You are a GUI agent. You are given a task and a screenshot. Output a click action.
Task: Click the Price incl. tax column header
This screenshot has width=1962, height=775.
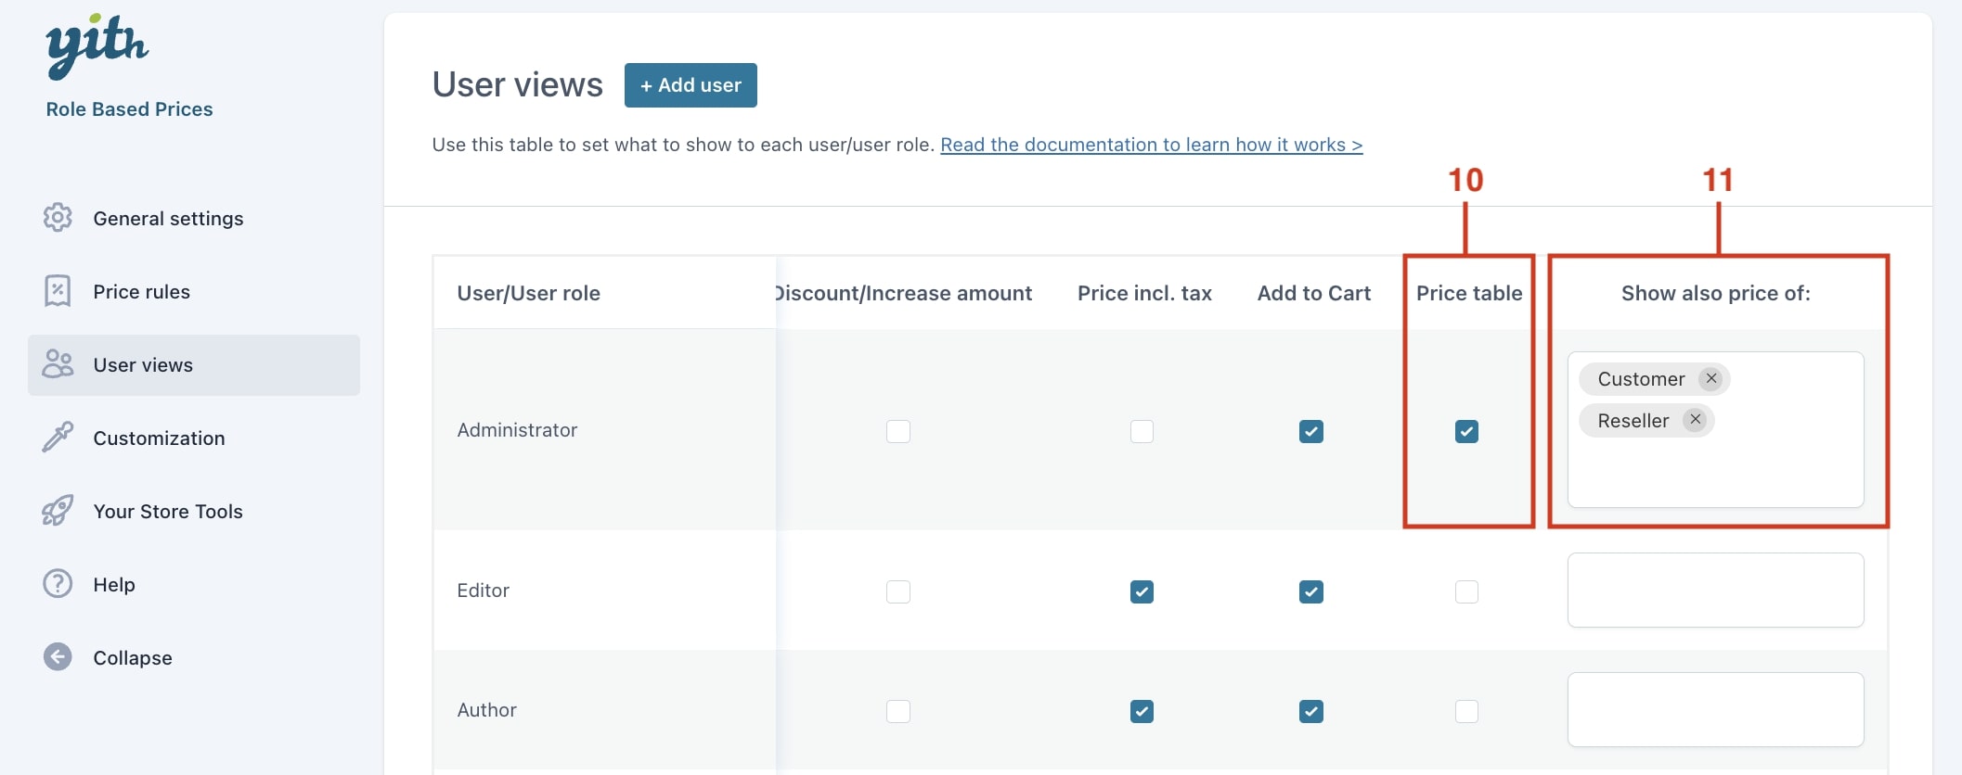coord(1144,293)
